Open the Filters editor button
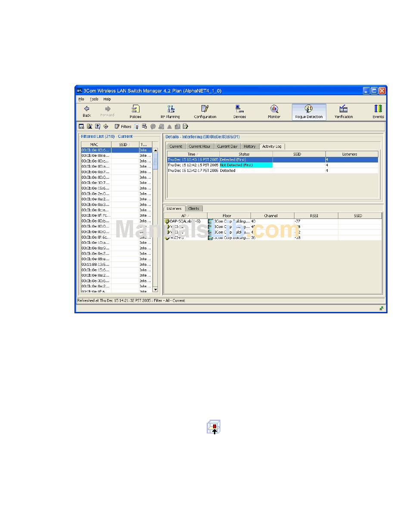409x505 pixels. 123,126
